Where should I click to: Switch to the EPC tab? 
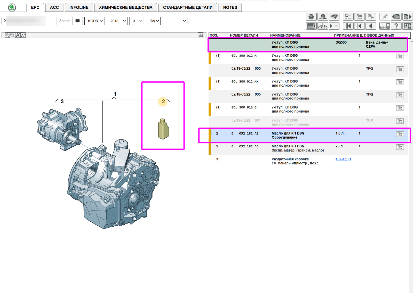[35, 7]
